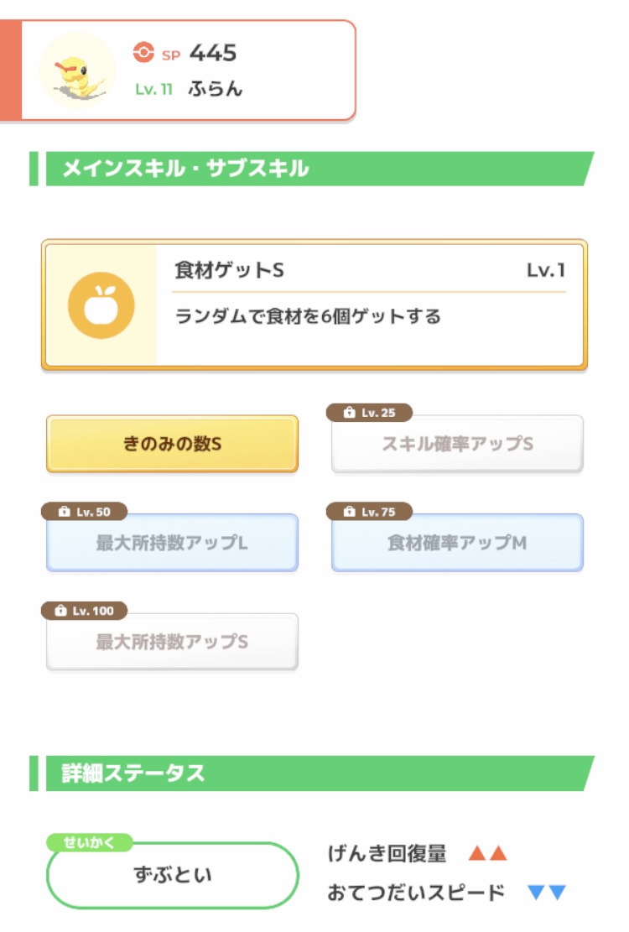Tap the Shuckle Pokémon portrait thumbnail

[77, 70]
